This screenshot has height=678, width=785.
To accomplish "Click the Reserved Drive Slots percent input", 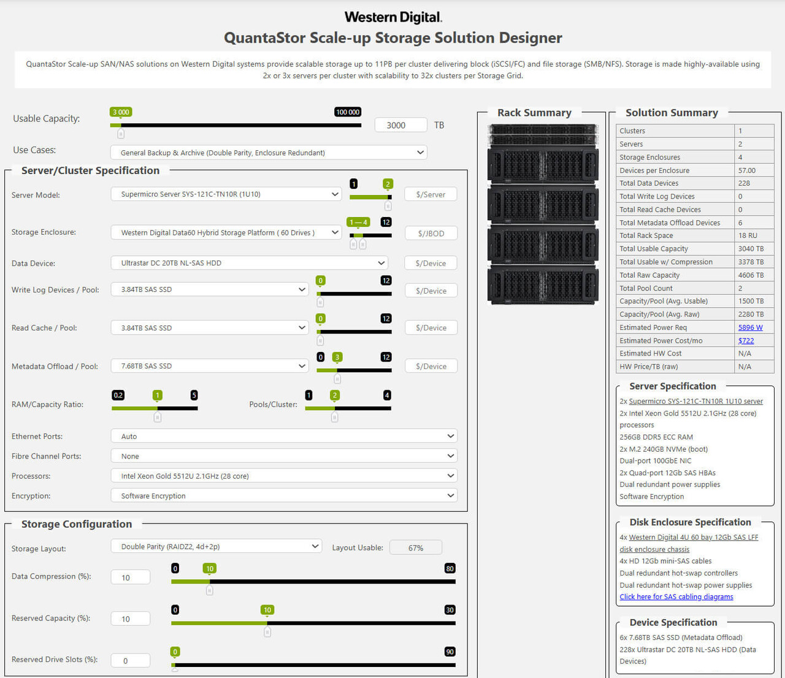I will click(130, 660).
